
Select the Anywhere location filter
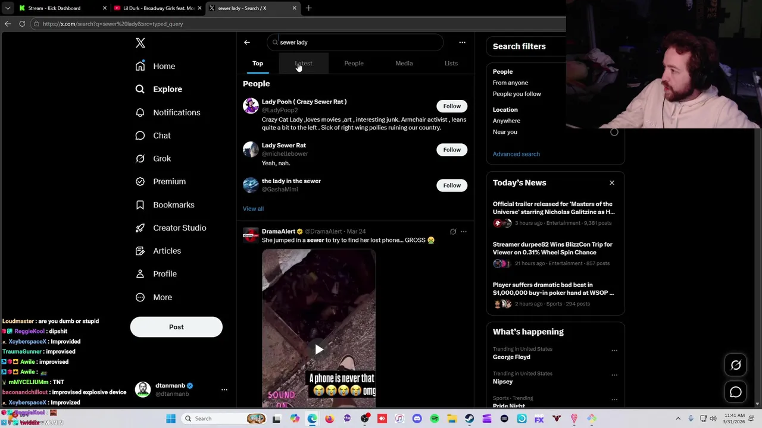507,121
